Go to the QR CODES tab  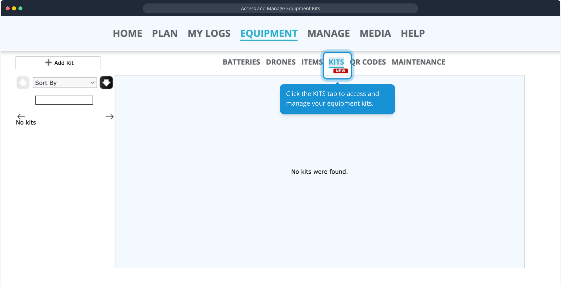click(370, 62)
